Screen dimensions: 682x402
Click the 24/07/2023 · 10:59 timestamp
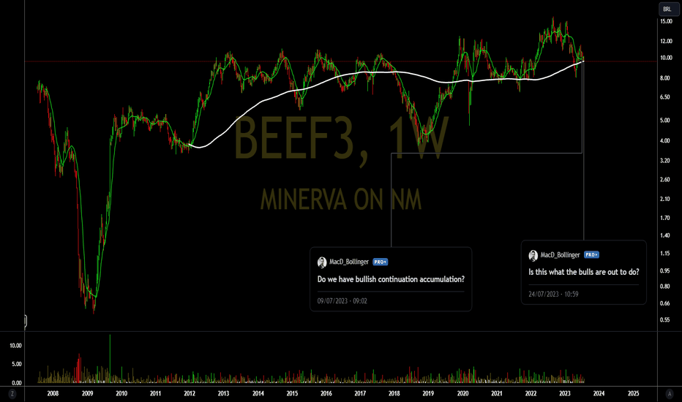(x=553, y=294)
